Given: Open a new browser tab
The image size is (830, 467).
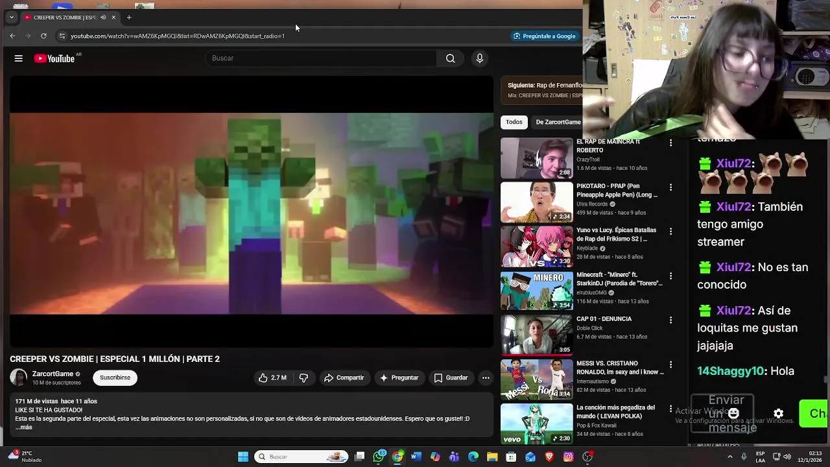Looking at the screenshot, I should pos(129,18).
